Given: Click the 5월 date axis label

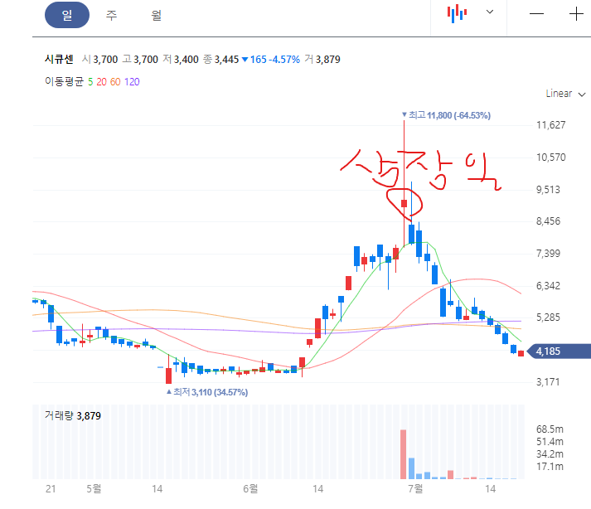Looking at the screenshot, I should click(x=94, y=489).
